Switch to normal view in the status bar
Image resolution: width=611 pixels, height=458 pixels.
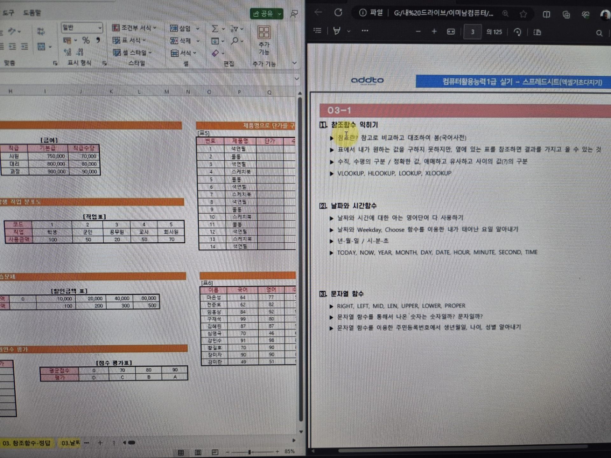point(181,452)
